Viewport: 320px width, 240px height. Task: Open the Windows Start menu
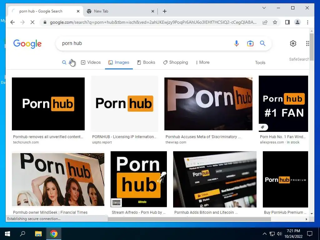[x=7, y=234]
